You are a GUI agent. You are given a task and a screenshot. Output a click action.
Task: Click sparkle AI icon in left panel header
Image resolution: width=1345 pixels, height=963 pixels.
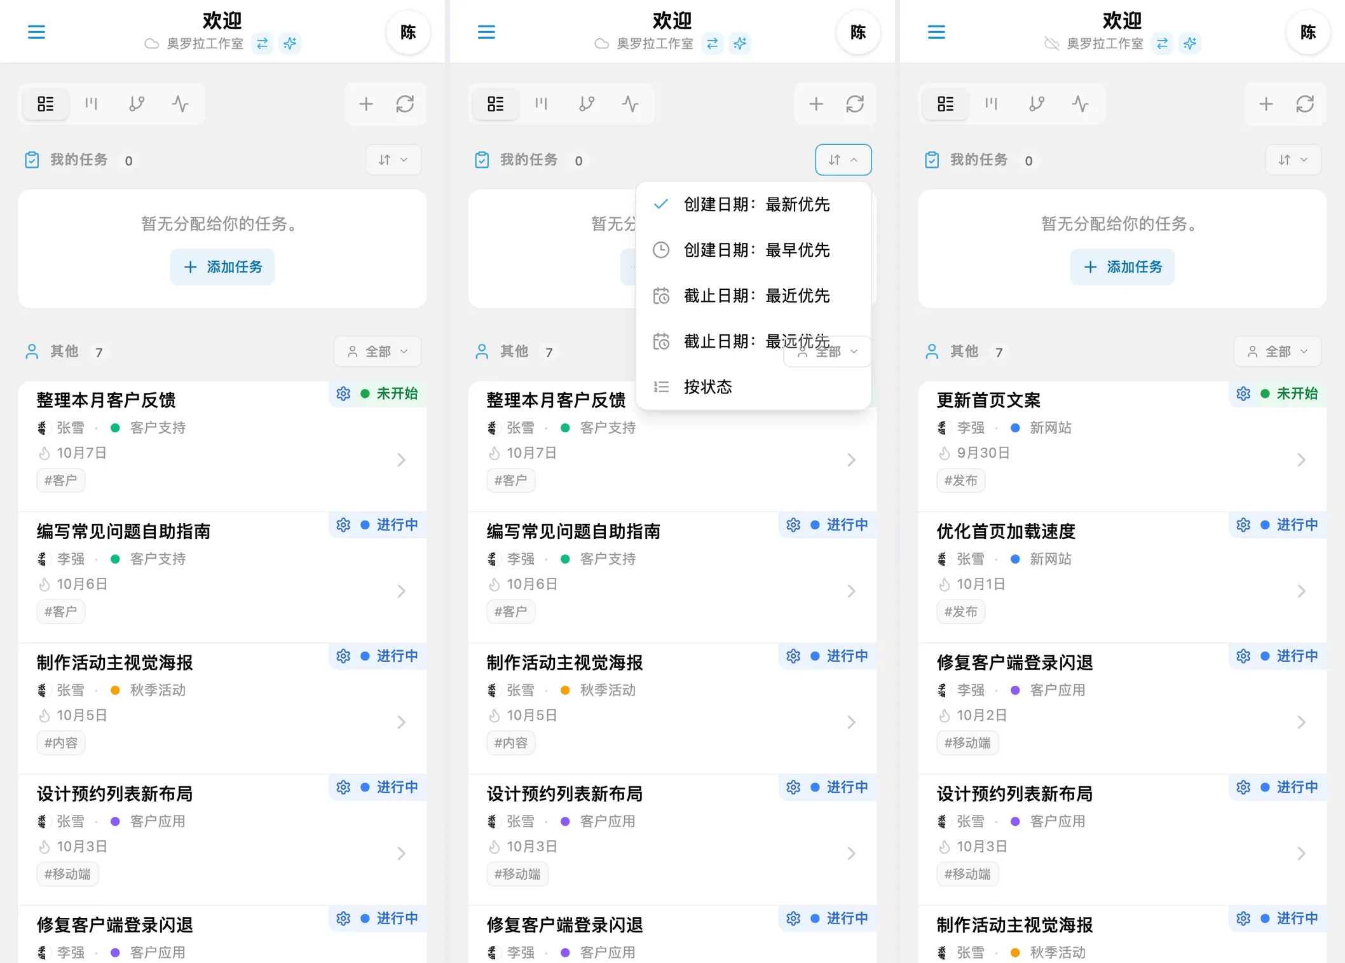pyautogui.click(x=290, y=43)
